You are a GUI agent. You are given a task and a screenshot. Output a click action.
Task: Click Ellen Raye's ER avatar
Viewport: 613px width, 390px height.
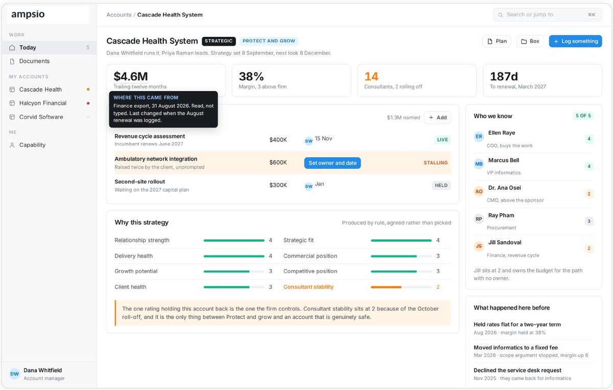479,136
